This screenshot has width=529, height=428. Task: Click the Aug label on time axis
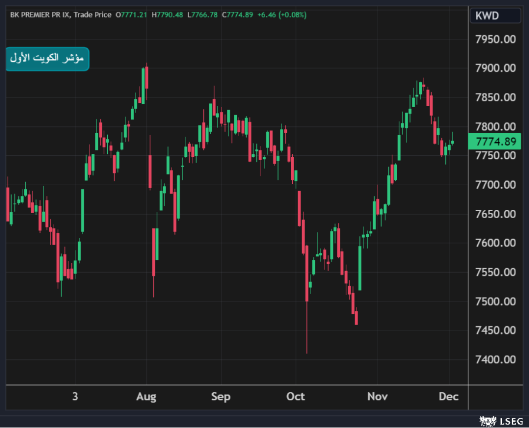(x=146, y=397)
